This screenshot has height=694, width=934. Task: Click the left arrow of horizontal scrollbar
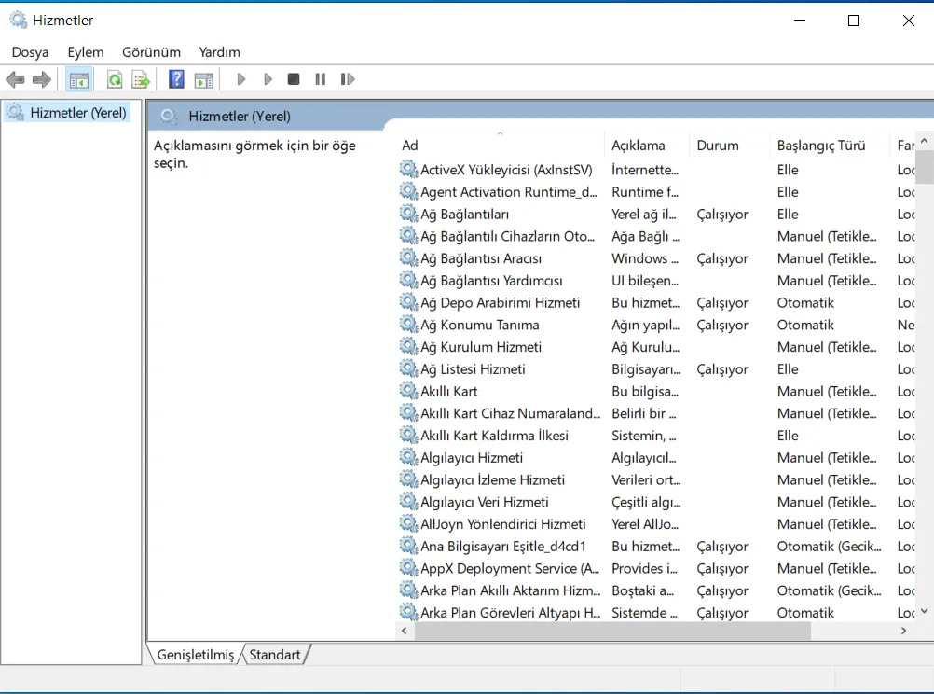[x=405, y=631]
